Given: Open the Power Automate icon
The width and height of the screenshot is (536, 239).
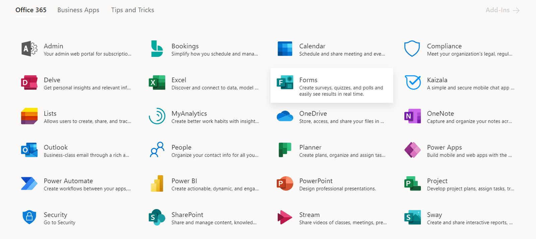Looking at the screenshot, I should point(29,184).
